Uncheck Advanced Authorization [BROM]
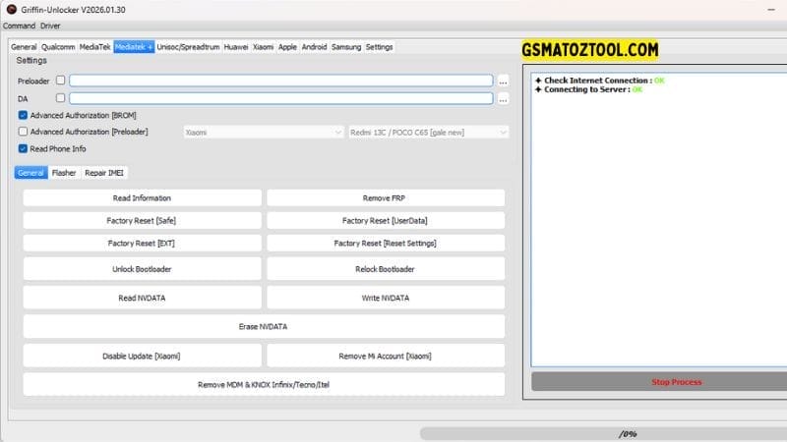The height and width of the screenshot is (442, 787). click(23, 115)
